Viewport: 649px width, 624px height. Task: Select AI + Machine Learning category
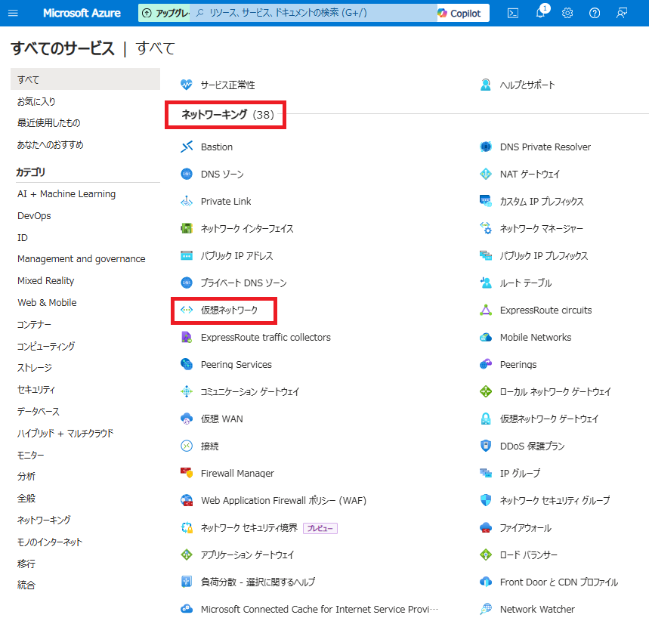click(x=66, y=193)
